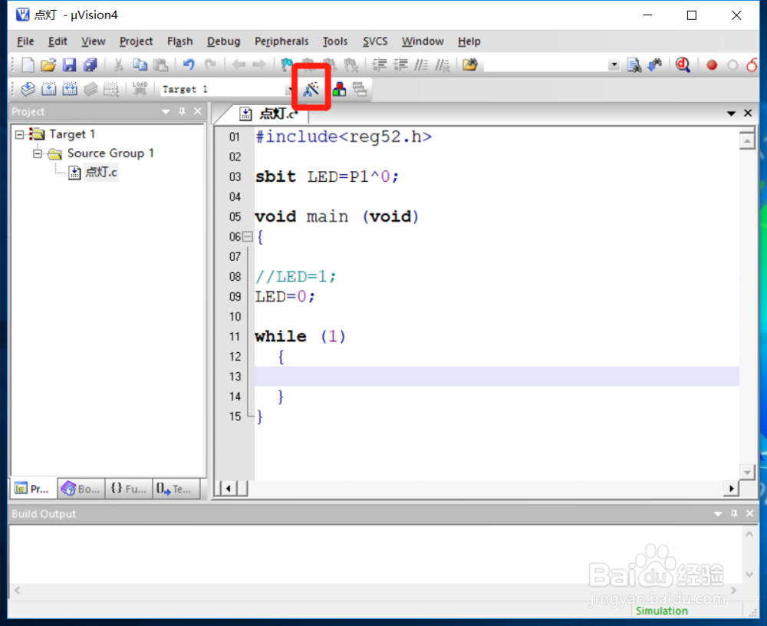
Task: Click the editor horizontal scroll right arrow
Action: click(731, 488)
